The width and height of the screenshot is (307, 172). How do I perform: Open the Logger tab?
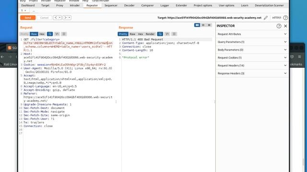point(165,5)
